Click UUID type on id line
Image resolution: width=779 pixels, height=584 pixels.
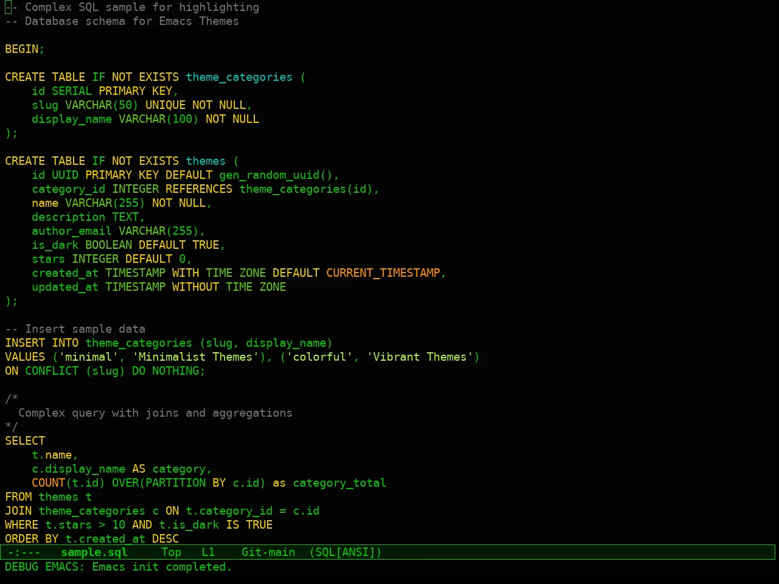click(x=65, y=175)
